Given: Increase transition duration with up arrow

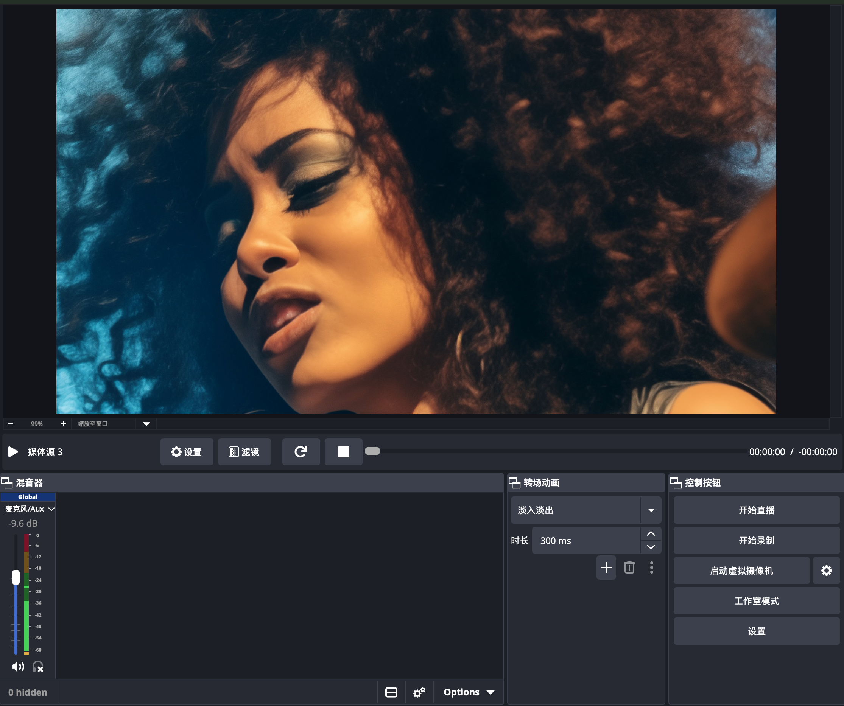Looking at the screenshot, I should [651, 534].
